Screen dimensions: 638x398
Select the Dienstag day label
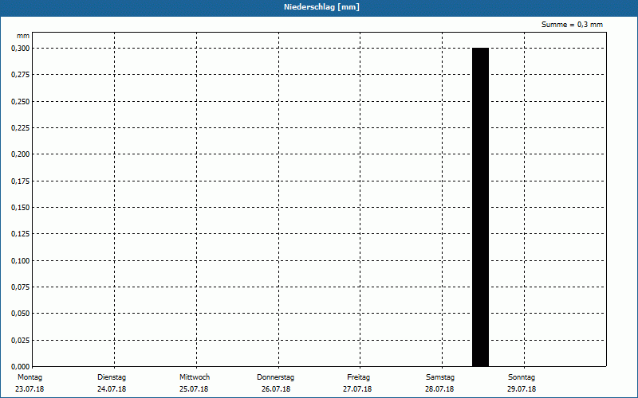point(112,377)
